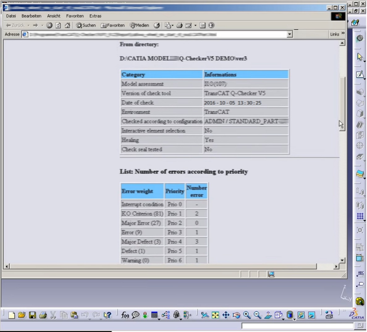367x332 pixels.
Task: Click the browser History (Verlauf) icon
Action: [157, 25]
